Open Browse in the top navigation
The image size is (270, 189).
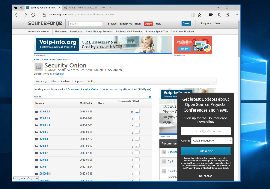click(112, 24)
